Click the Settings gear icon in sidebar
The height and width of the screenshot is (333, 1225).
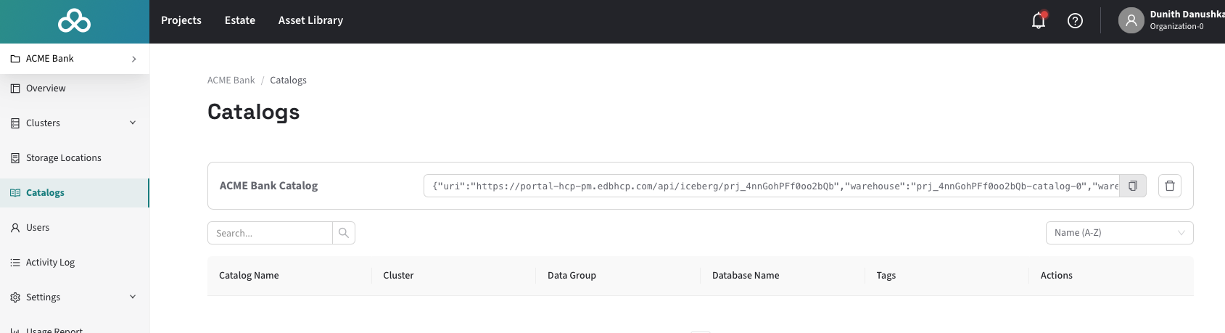15,297
